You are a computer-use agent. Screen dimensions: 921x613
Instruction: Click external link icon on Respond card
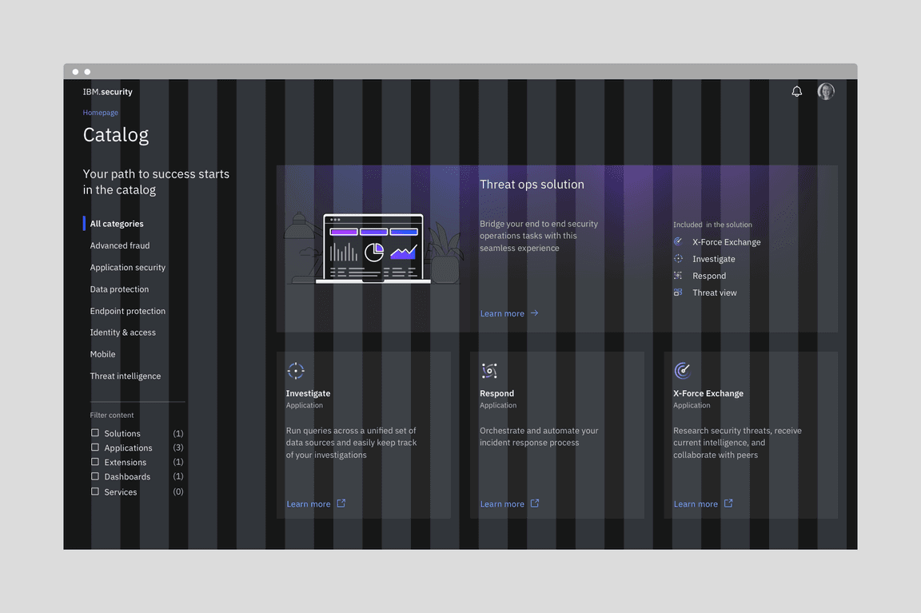[x=535, y=504]
